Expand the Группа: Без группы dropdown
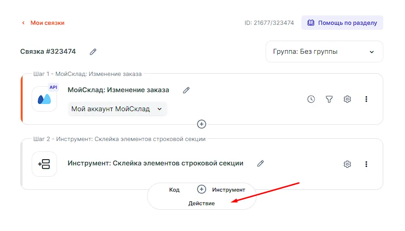 pos(324,52)
